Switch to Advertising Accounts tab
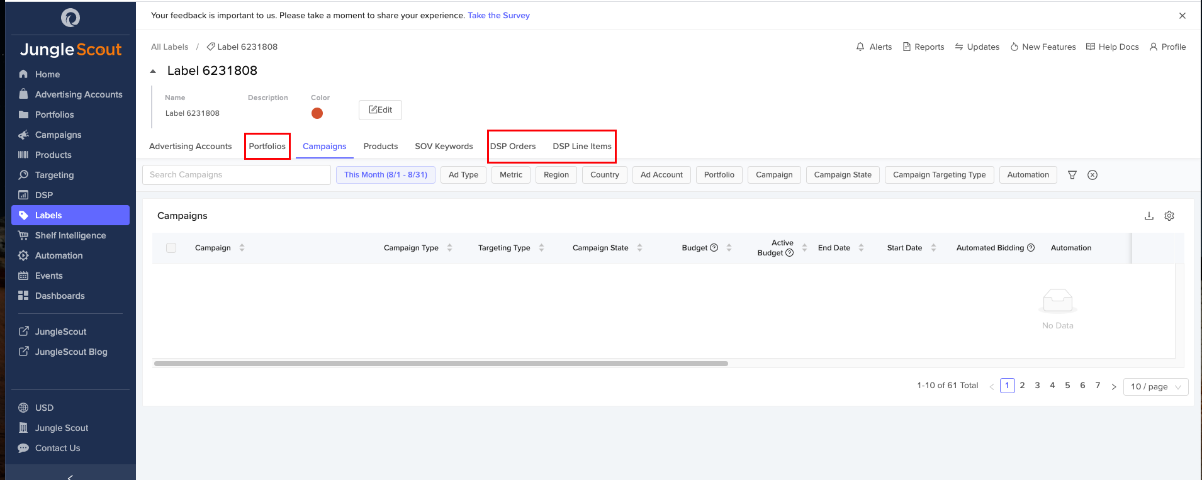 [191, 146]
